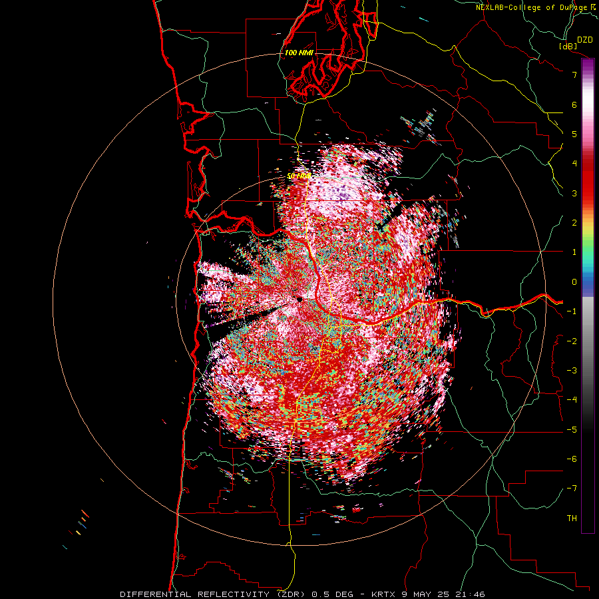This screenshot has height=599, width=599.
Task: Click the -3 value on the color scale
Action: point(572,371)
